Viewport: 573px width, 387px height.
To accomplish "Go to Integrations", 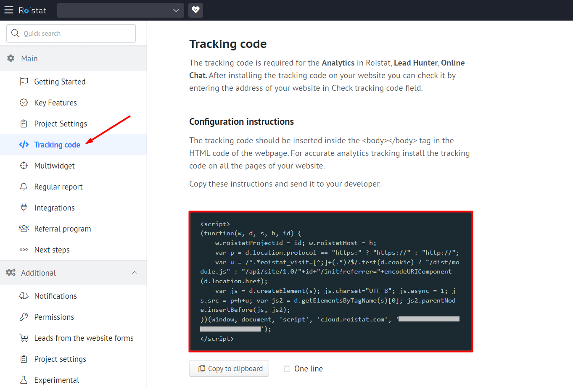I will 55,208.
